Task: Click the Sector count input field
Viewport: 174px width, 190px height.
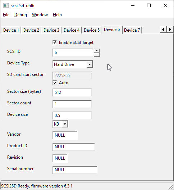Action: tap(72, 104)
